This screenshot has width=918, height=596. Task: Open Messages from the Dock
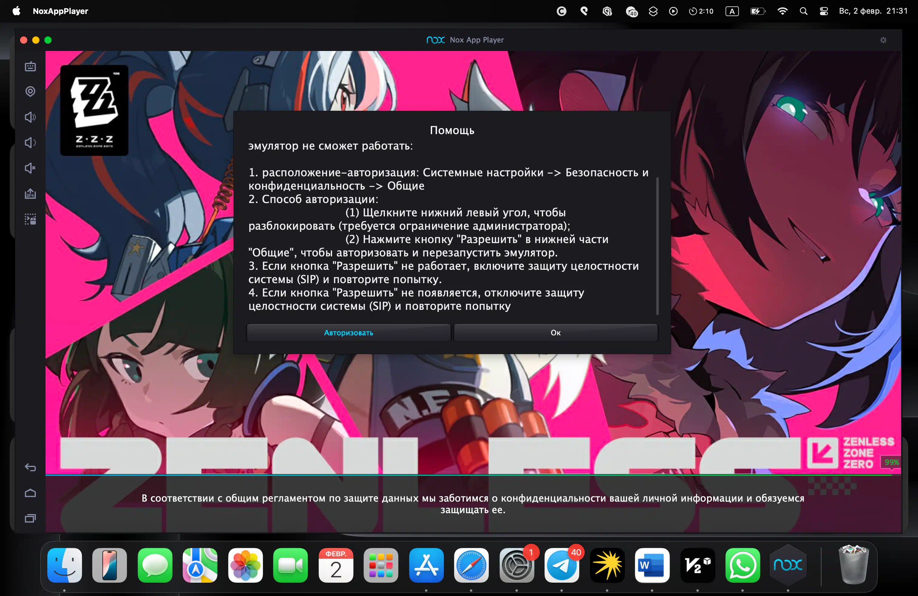coord(155,565)
